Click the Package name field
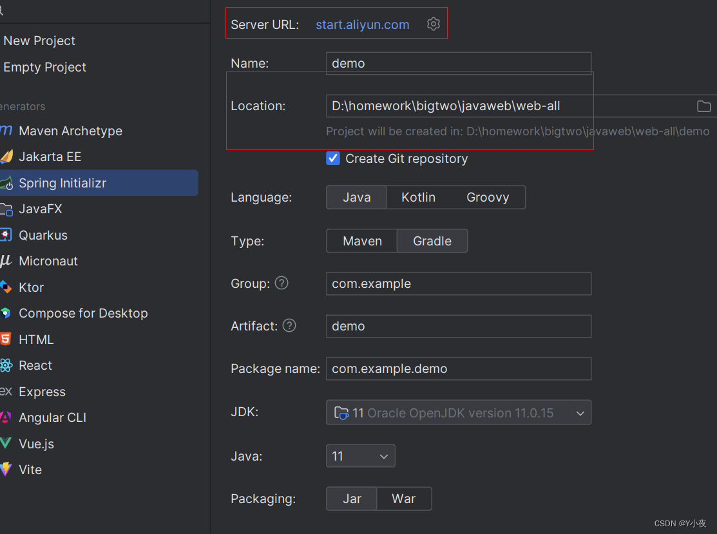This screenshot has width=717, height=534. [x=459, y=368]
